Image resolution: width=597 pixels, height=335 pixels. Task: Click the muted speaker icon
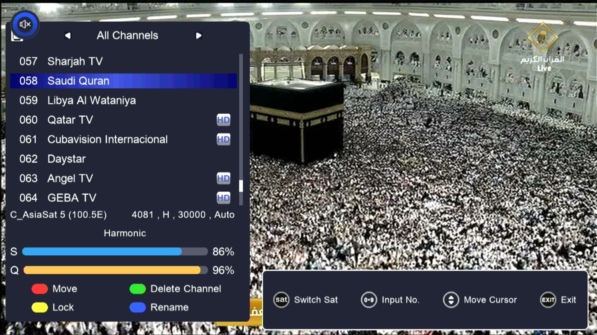point(25,24)
